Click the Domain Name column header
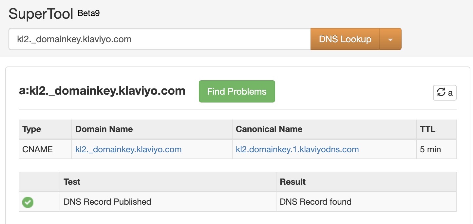 (x=104, y=129)
